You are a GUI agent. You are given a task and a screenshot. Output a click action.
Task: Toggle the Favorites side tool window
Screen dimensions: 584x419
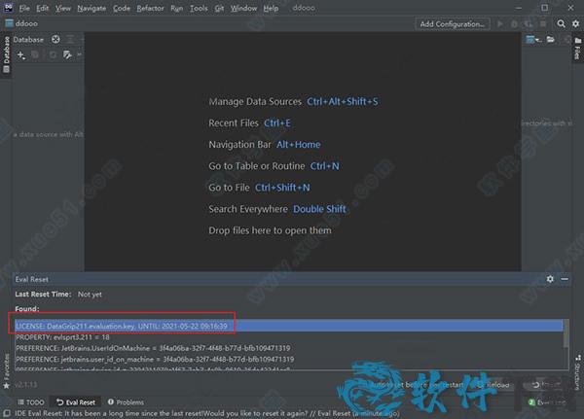6,367
